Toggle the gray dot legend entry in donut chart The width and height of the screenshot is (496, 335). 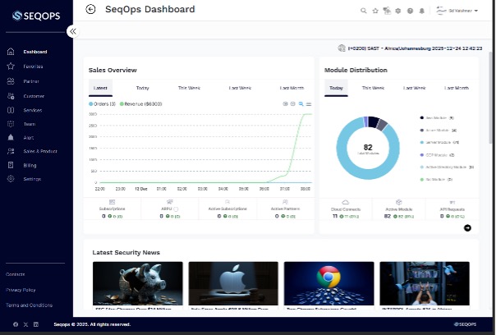tap(439, 130)
